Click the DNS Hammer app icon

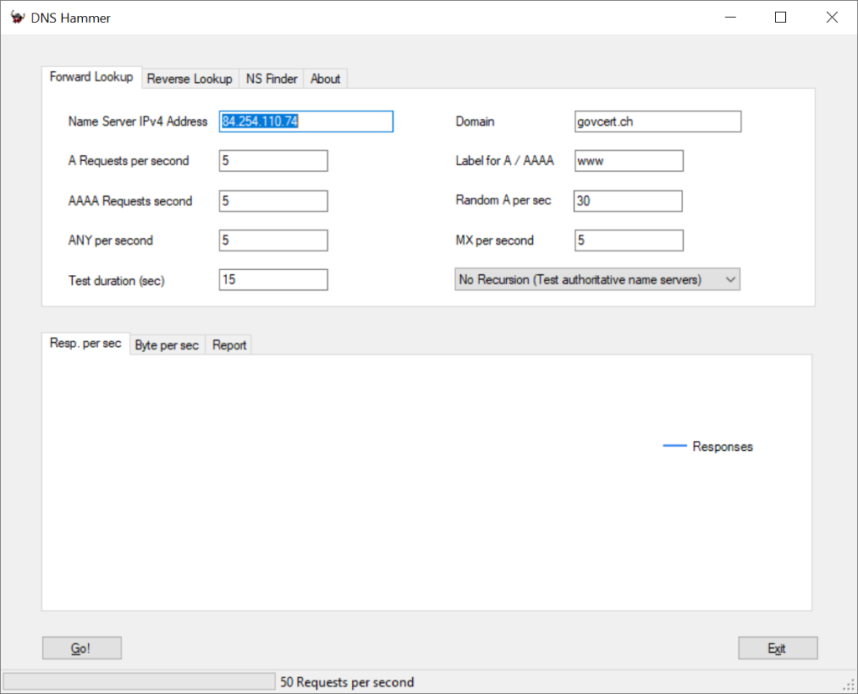(x=17, y=17)
